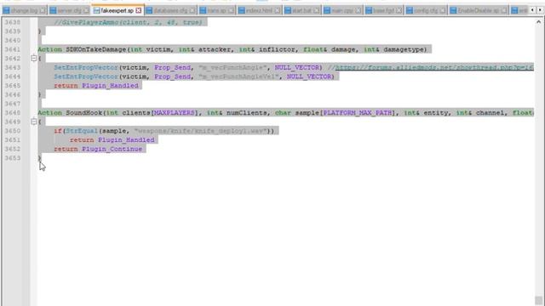This screenshot has height=306, width=545.
Task: Click the damagetype parameter on line 3641
Action: tap(403, 49)
